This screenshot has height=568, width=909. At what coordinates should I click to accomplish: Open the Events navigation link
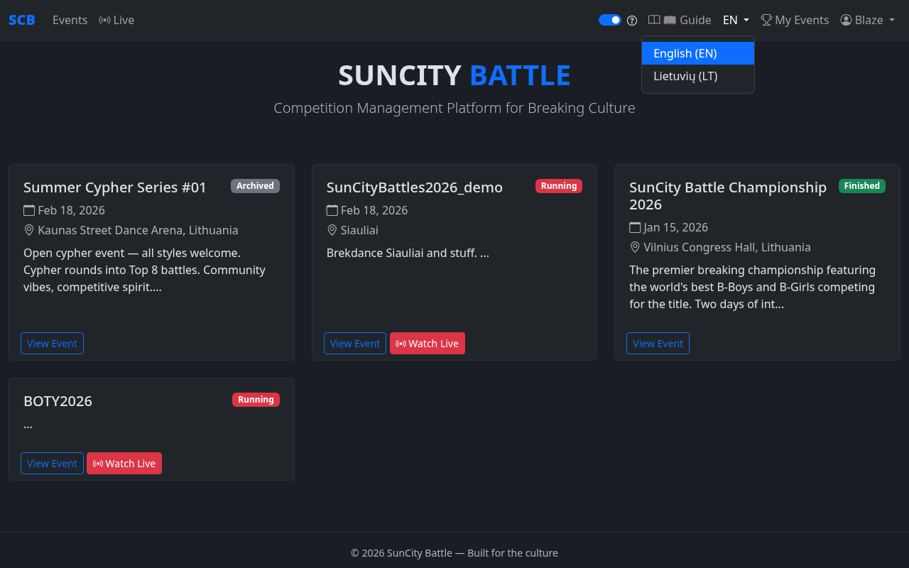[70, 20]
